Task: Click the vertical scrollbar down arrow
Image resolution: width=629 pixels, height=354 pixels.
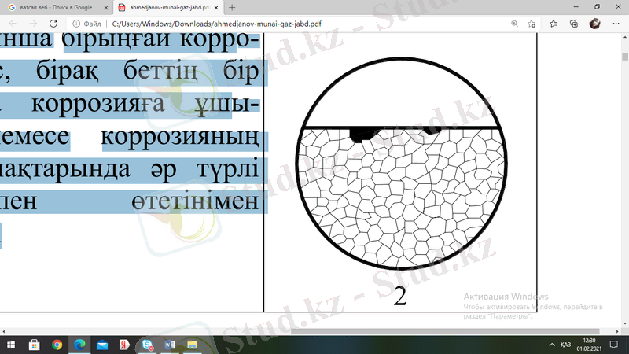Action: pyautogui.click(x=625, y=323)
